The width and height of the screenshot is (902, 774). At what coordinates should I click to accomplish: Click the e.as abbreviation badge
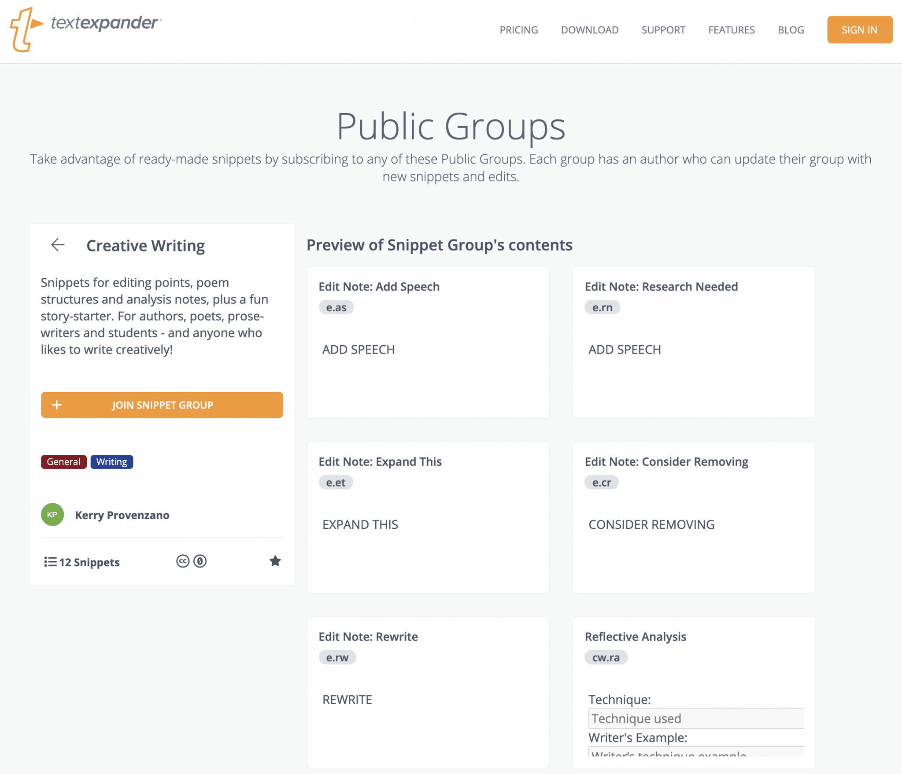(x=336, y=307)
